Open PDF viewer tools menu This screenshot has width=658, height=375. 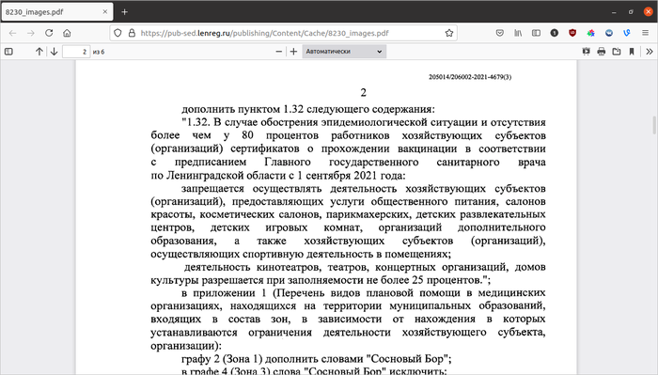(650, 52)
